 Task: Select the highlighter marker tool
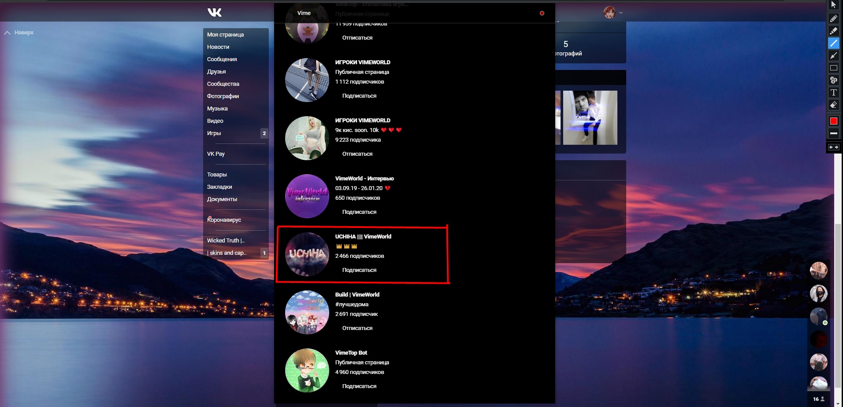(x=833, y=31)
